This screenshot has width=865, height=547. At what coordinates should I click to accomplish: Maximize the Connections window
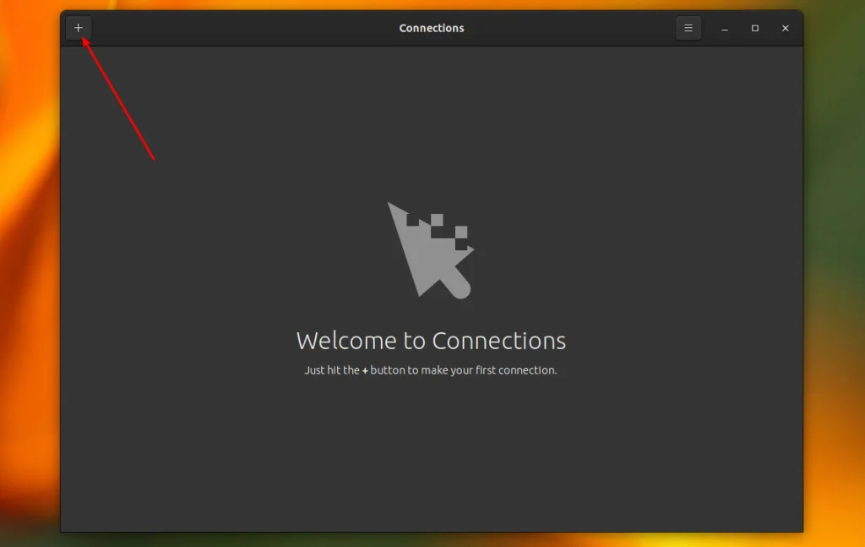755,28
